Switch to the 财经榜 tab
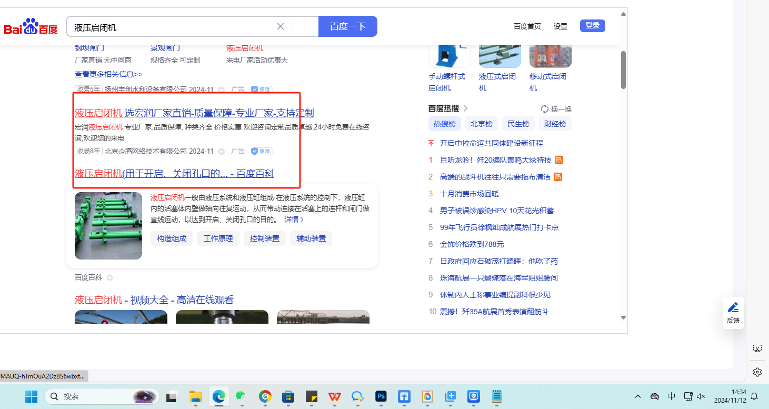The width and height of the screenshot is (769, 409). [x=555, y=124]
